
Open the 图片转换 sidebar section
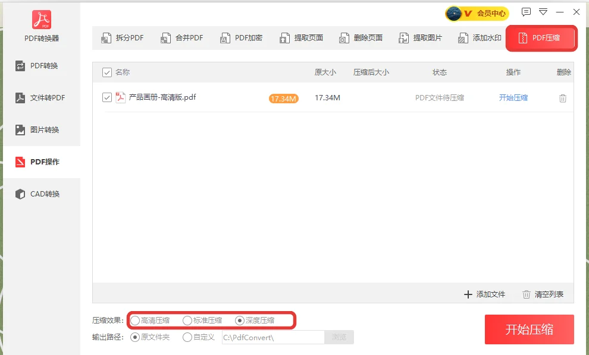pos(42,129)
